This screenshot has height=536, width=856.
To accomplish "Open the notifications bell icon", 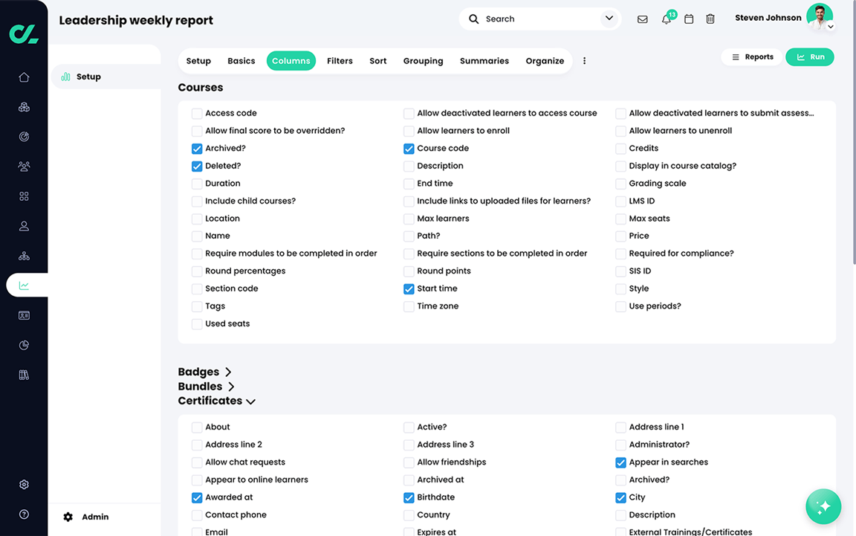I will tap(666, 19).
